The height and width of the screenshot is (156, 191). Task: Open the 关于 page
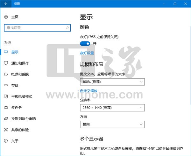click(x=15, y=141)
